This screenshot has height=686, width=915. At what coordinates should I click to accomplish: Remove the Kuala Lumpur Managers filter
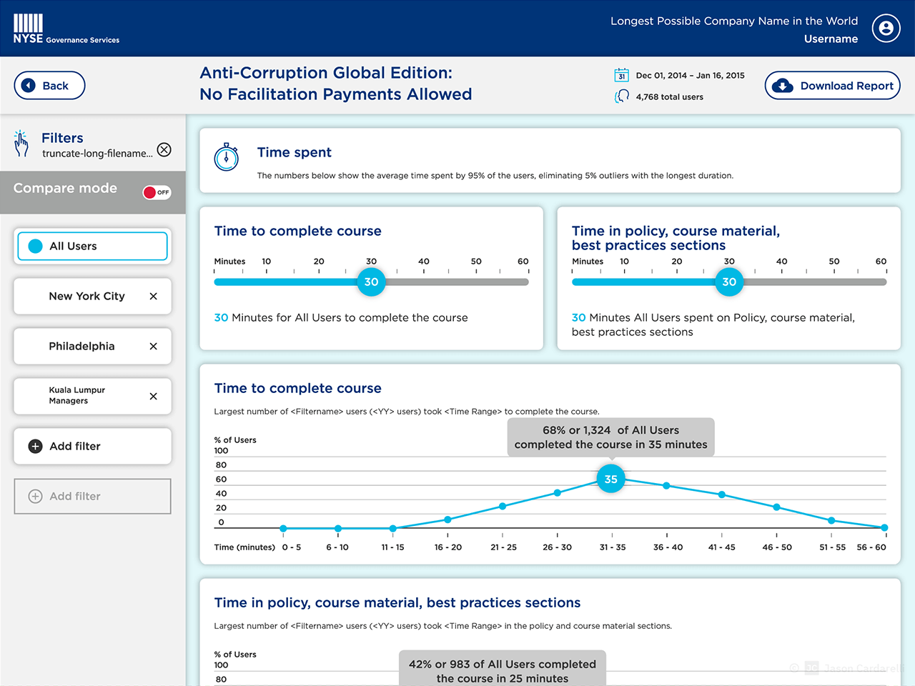tap(153, 397)
